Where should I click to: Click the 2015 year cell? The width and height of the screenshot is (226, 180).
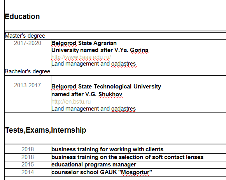pos(28,164)
